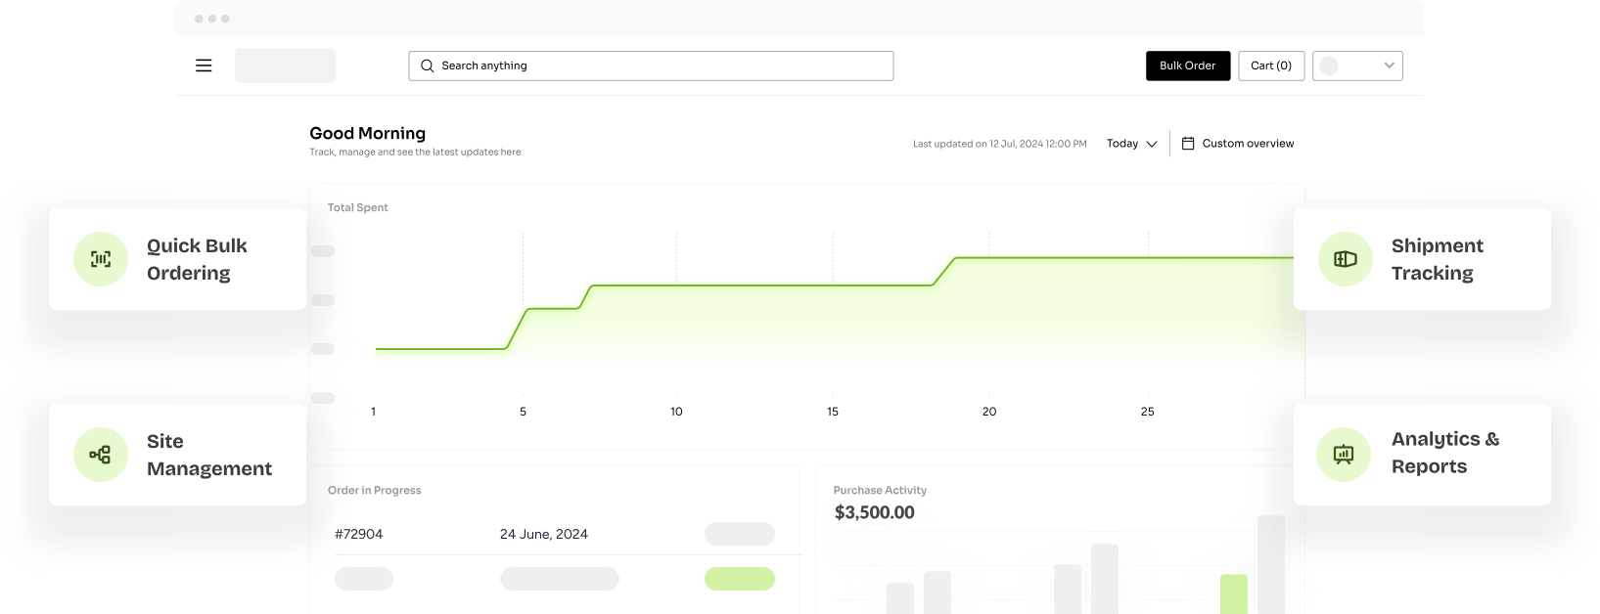Click the green bar in Purchase Activity
1600x614 pixels.
pyautogui.click(x=1233, y=593)
